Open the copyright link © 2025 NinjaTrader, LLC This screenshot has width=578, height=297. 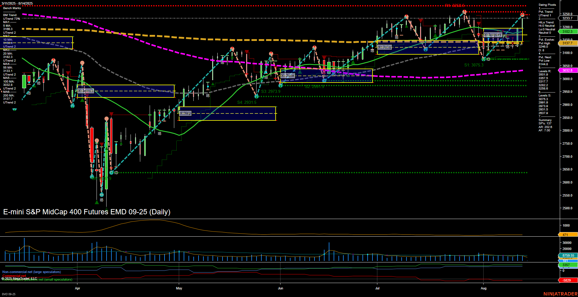[x=20, y=278]
